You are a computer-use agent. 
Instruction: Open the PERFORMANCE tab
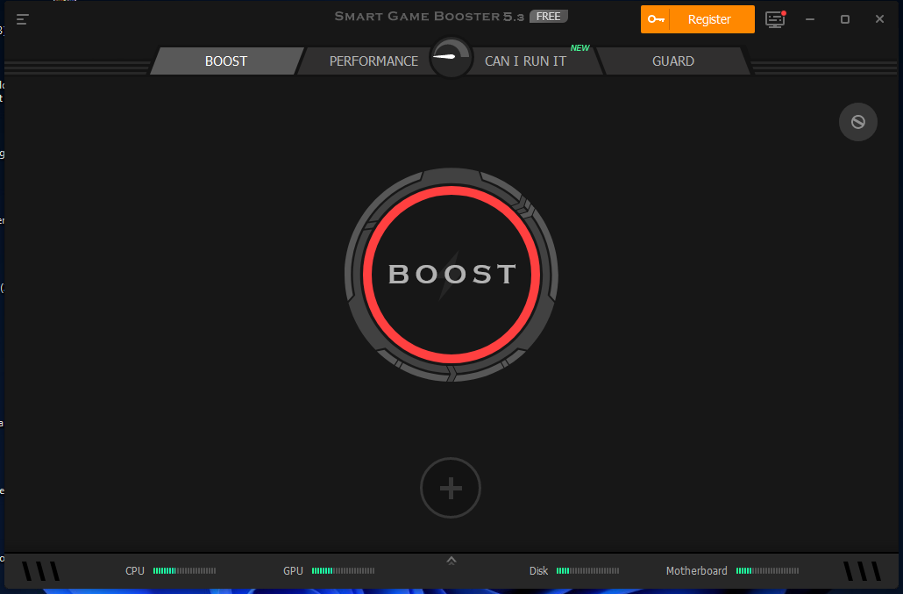(x=373, y=61)
